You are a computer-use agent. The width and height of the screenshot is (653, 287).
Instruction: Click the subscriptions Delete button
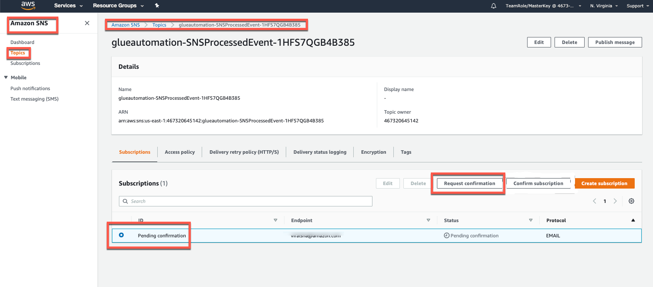[x=418, y=183]
